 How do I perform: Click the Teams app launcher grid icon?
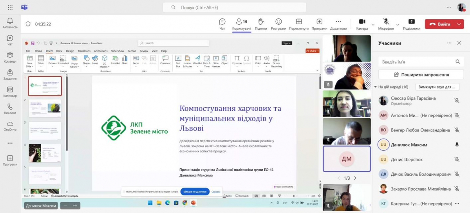point(10,7)
